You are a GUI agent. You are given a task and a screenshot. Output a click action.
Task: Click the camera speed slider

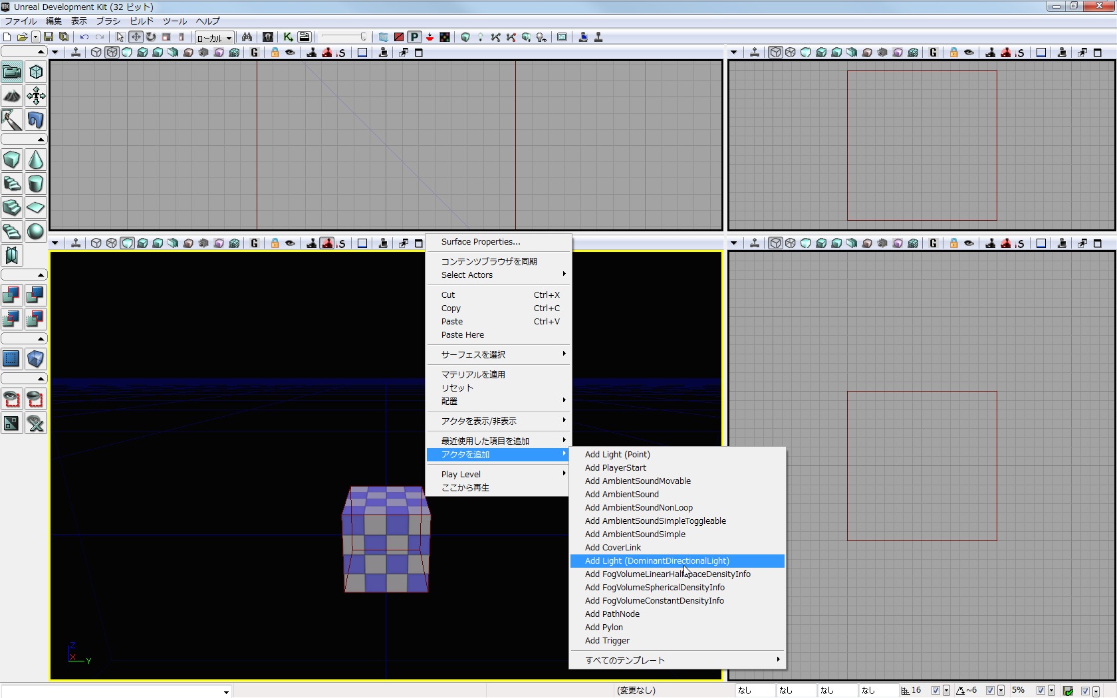coord(344,37)
